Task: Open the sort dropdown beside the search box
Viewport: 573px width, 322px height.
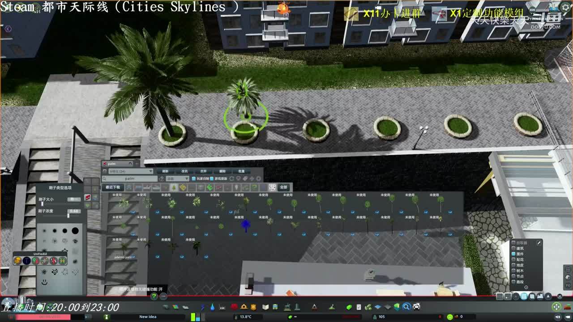Action: 177,178
